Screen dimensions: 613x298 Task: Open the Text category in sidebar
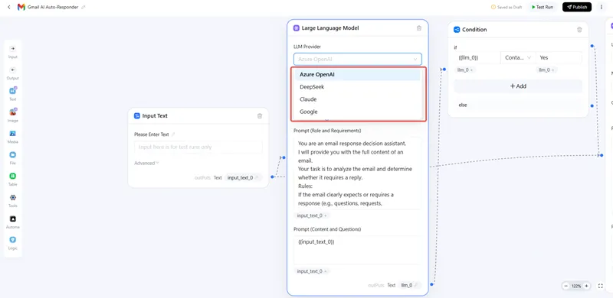click(13, 94)
